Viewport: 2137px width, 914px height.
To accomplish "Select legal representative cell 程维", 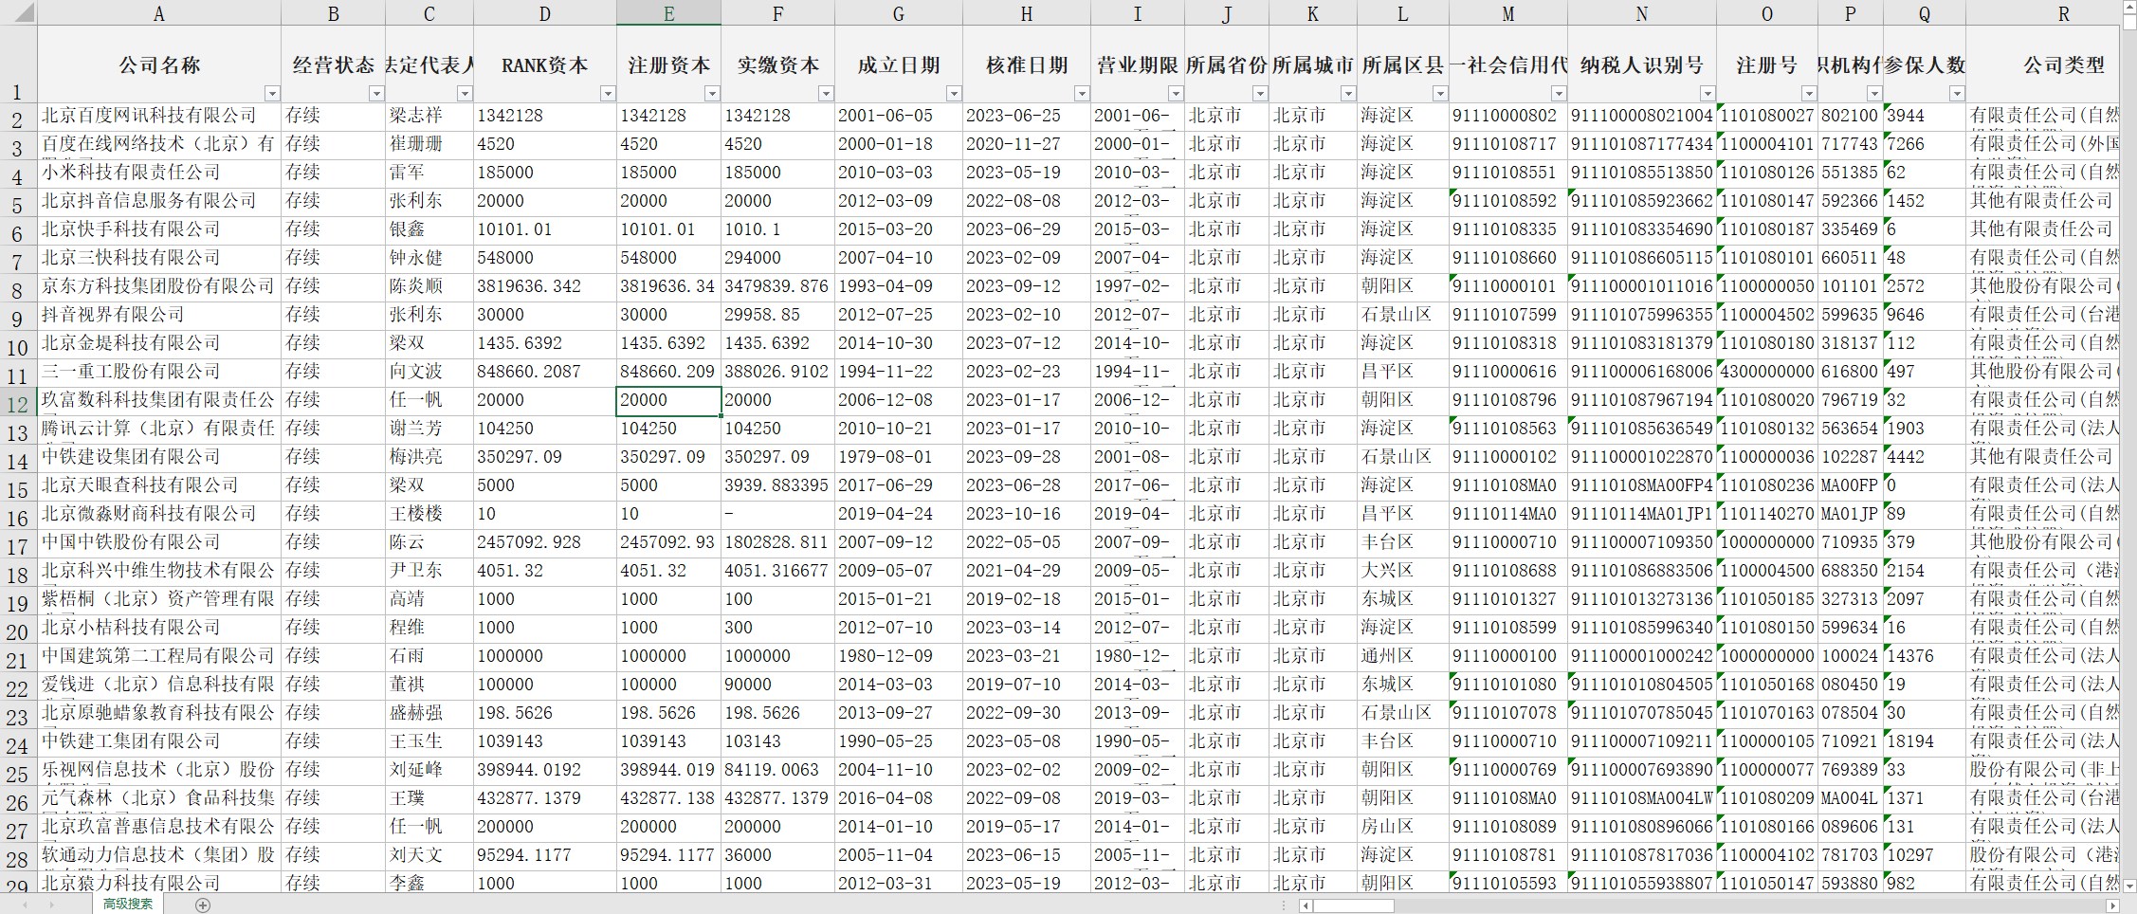I will pos(429,629).
